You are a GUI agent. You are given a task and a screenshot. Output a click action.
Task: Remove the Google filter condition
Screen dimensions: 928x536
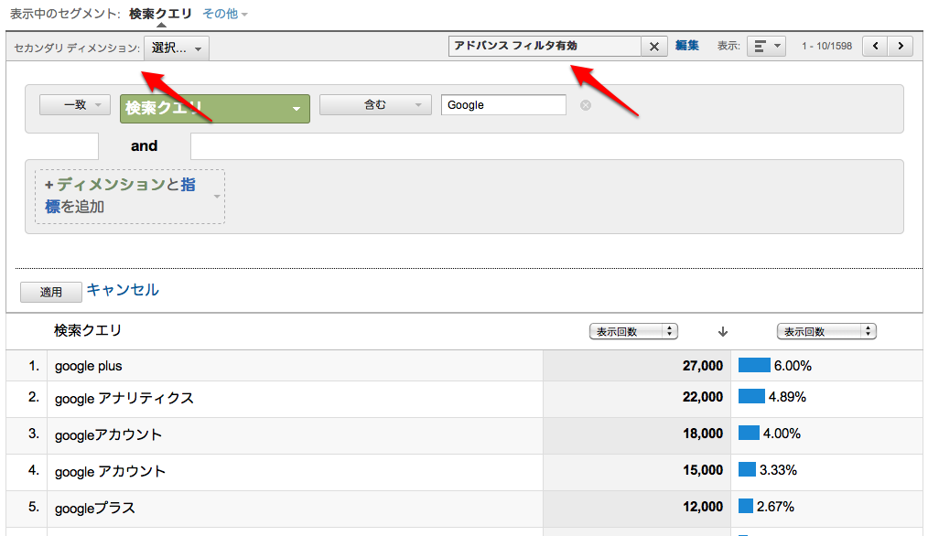pos(586,104)
